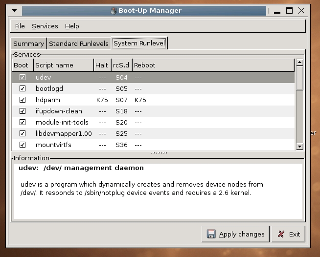Viewport: 320px width, 257px height.
Task: Uncheck the udev boot checkbox
Action: point(22,77)
